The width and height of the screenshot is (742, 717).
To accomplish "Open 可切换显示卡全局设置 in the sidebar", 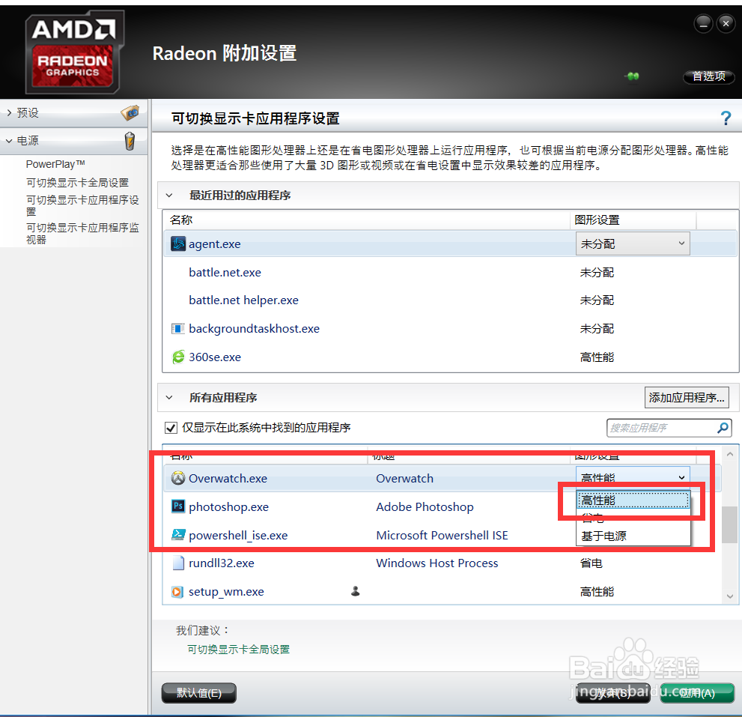I will pyautogui.click(x=77, y=183).
